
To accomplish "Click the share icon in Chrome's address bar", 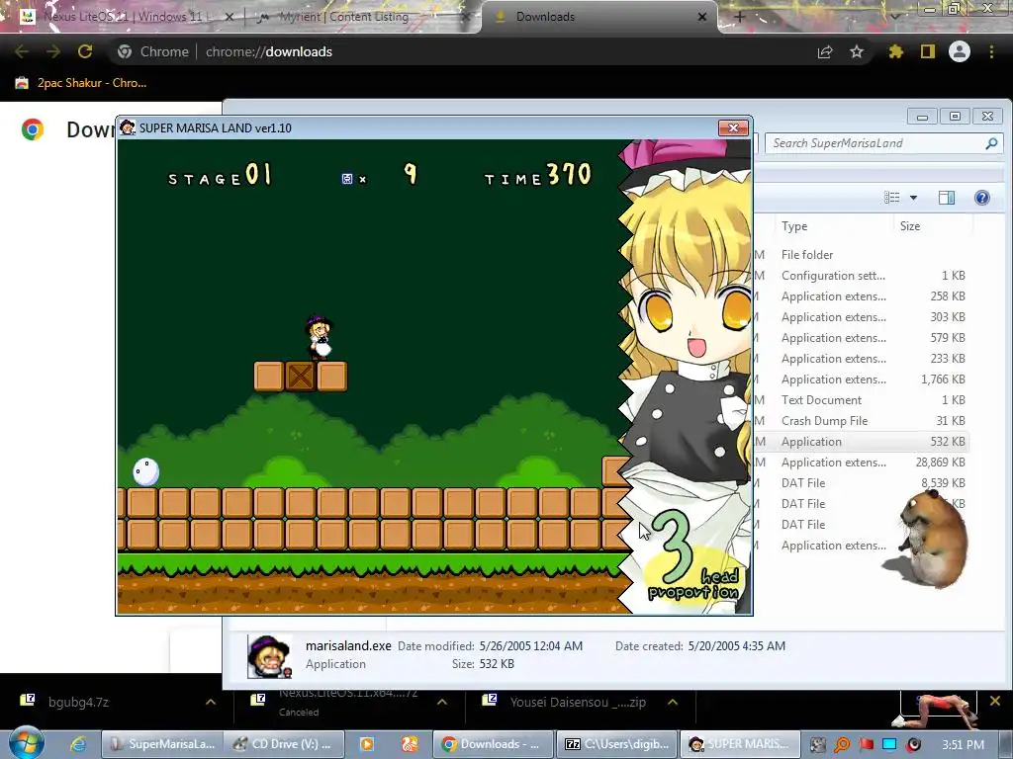I will coord(825,51).
